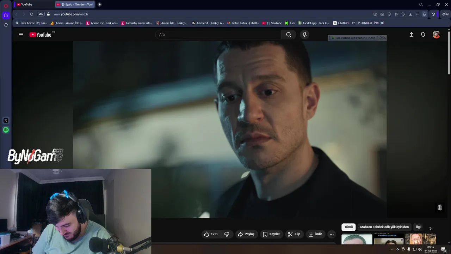Take a snapshot with camera icon
451x254 pixels.
coord(382,14)
